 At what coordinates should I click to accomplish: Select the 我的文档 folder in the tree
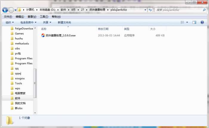coord(20,103)
